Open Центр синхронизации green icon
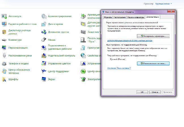Viewport: 184px width, 127px height. coord(83,71)
